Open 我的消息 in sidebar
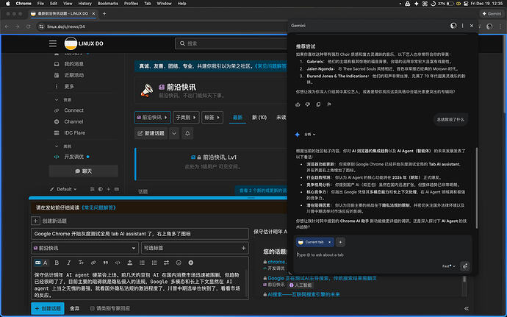The width and height of the screenshot is (507, 317). point(73,64)
